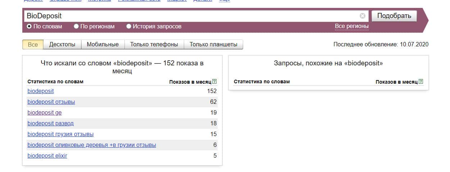The image size is (450, 172).
Task: Switch to the Десктопы tab
Action: [x=62, y=45]
